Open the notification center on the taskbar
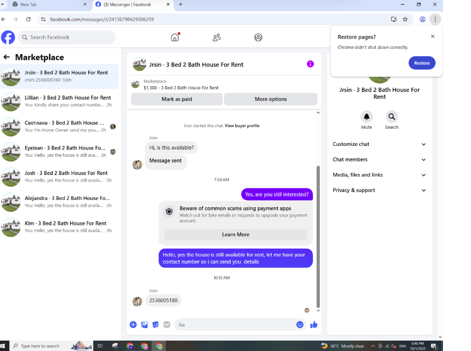The width and height of the screenshot is (471, 351). pyautogui.click(x=434, y=346)
